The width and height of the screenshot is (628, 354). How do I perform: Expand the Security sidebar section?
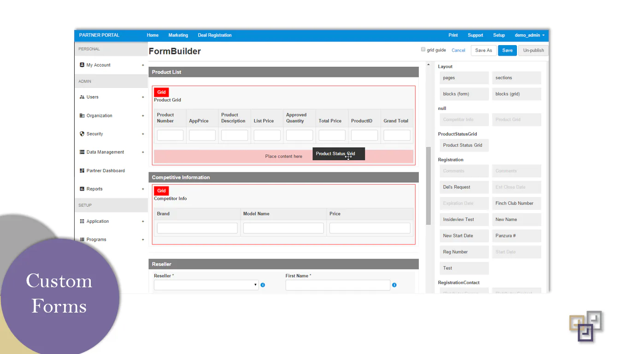click(x=143, y=134)
